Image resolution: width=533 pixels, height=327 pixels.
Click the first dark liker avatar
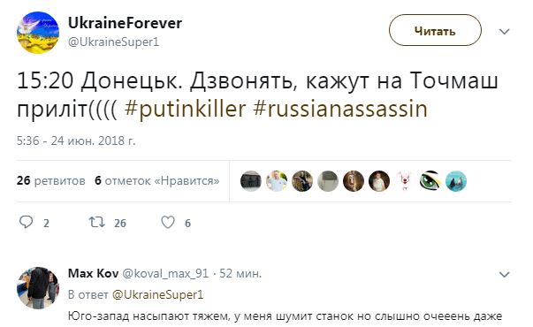tap(251, 181)
